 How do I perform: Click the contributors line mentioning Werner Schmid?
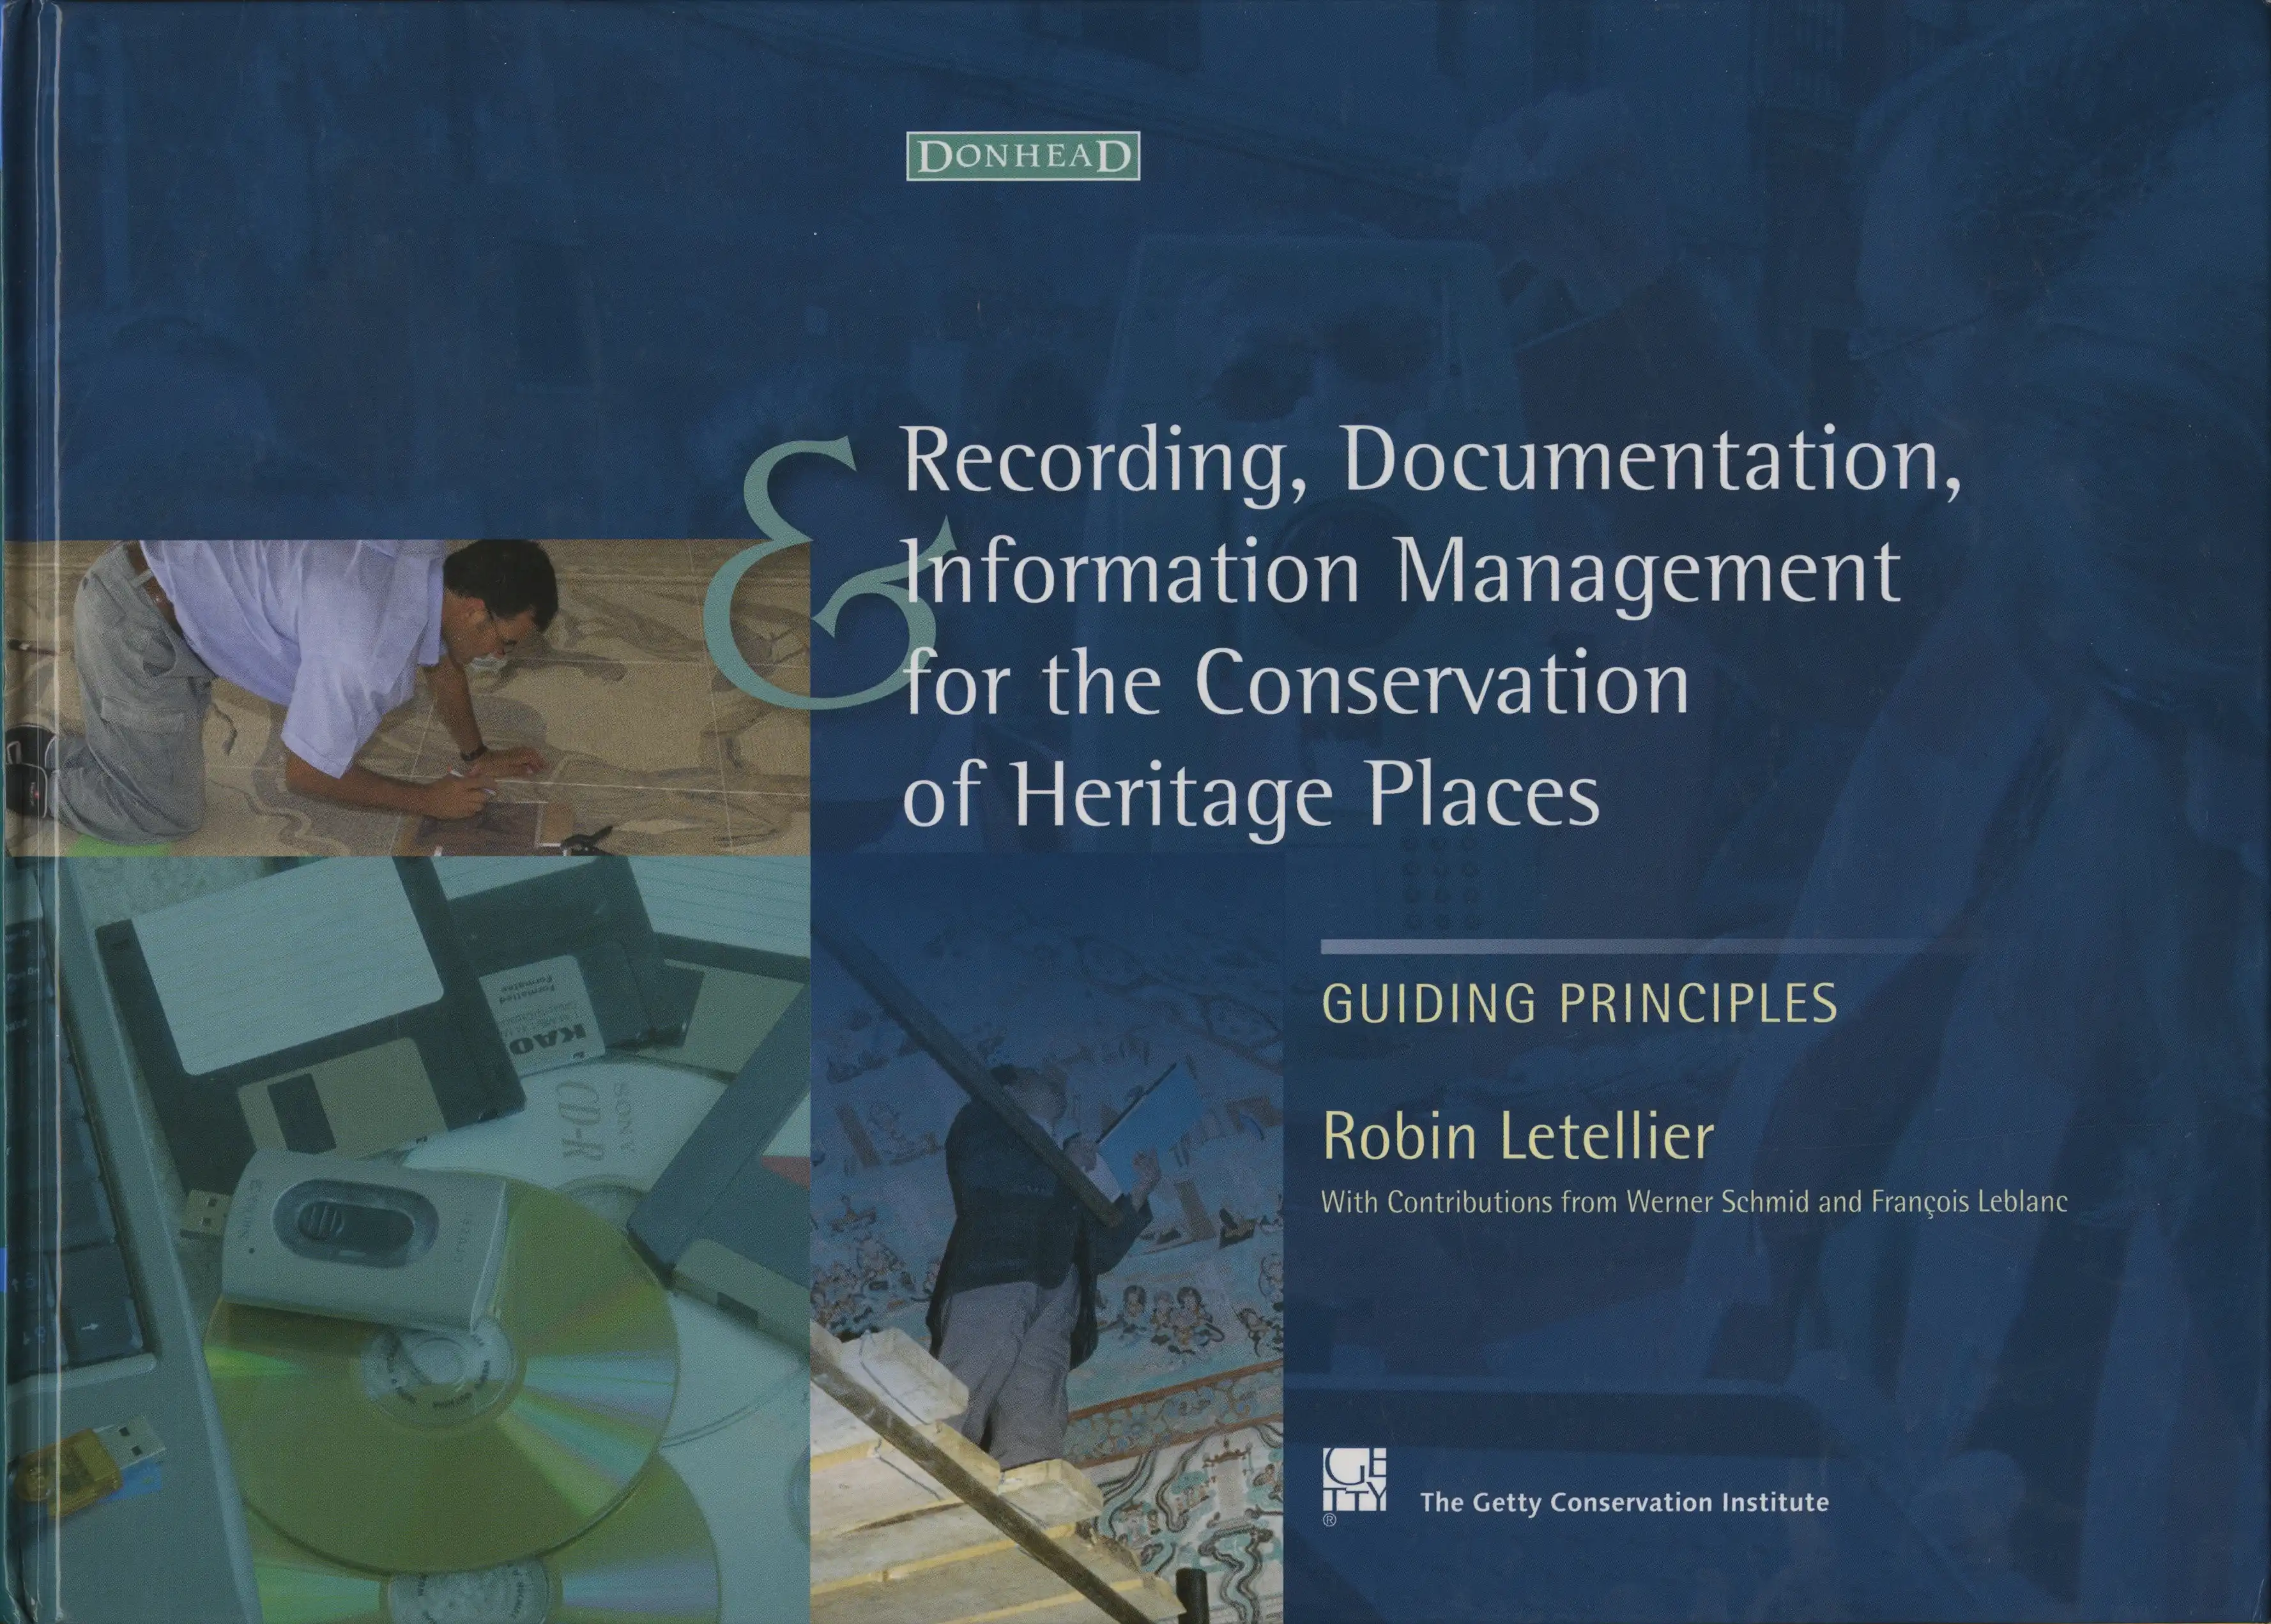(x=1694, y=1202)
